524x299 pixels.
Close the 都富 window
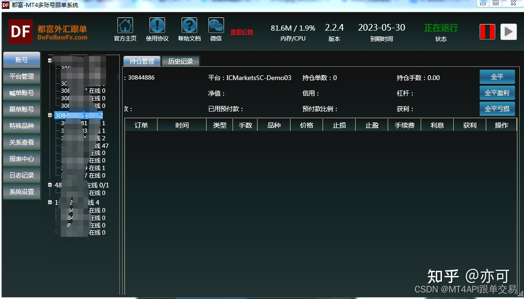[x=513, y=3]
